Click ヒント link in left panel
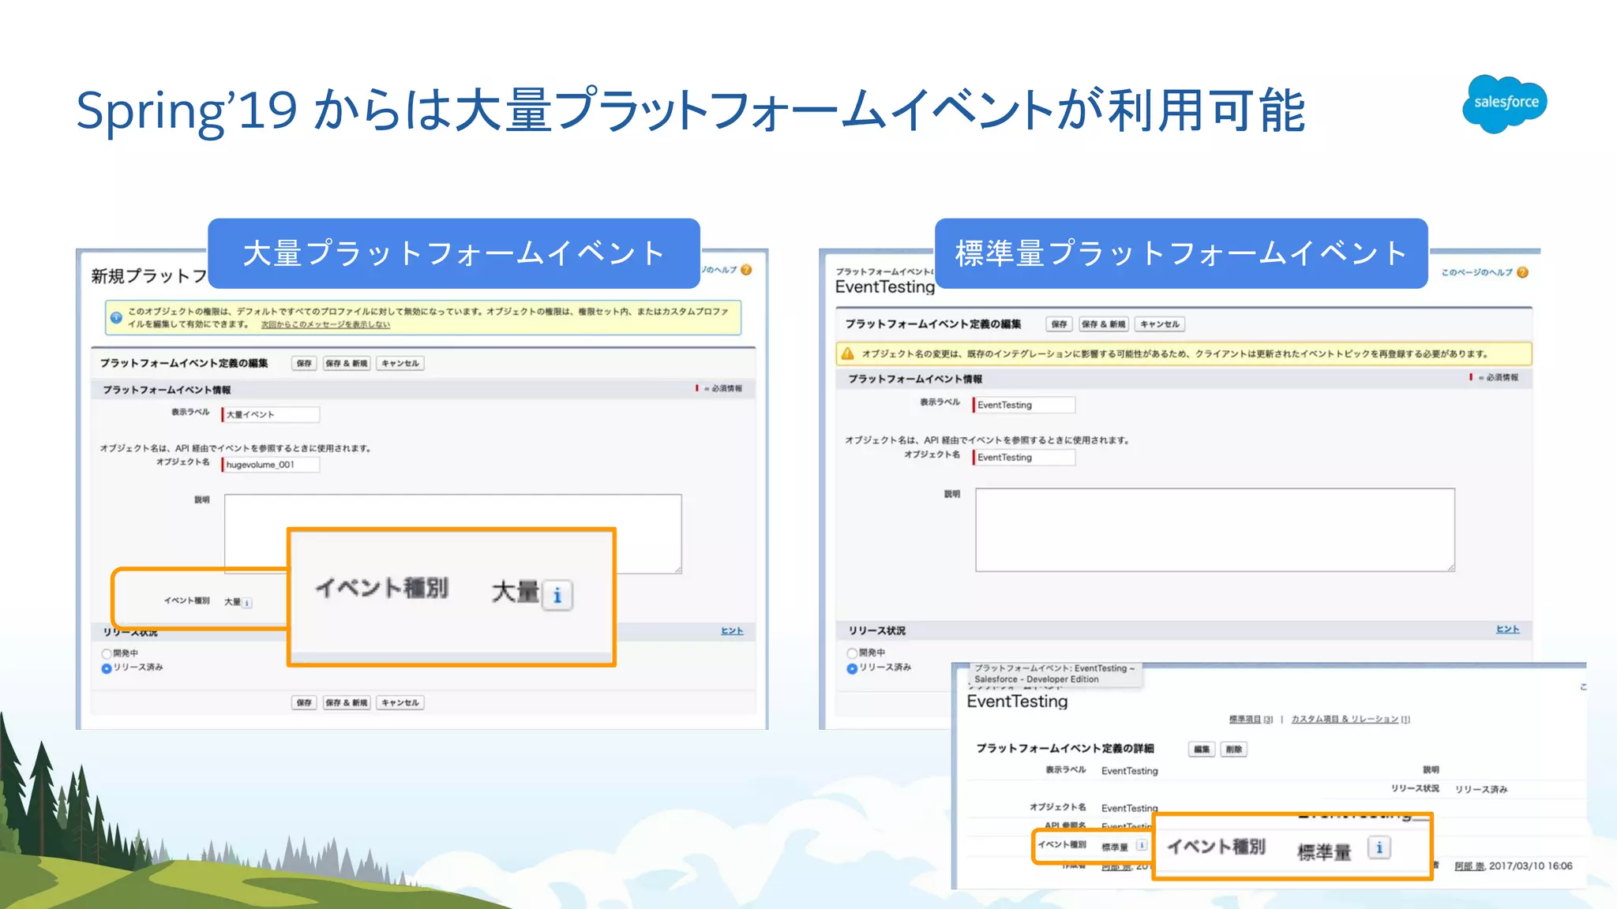 [x=731, y=630]
